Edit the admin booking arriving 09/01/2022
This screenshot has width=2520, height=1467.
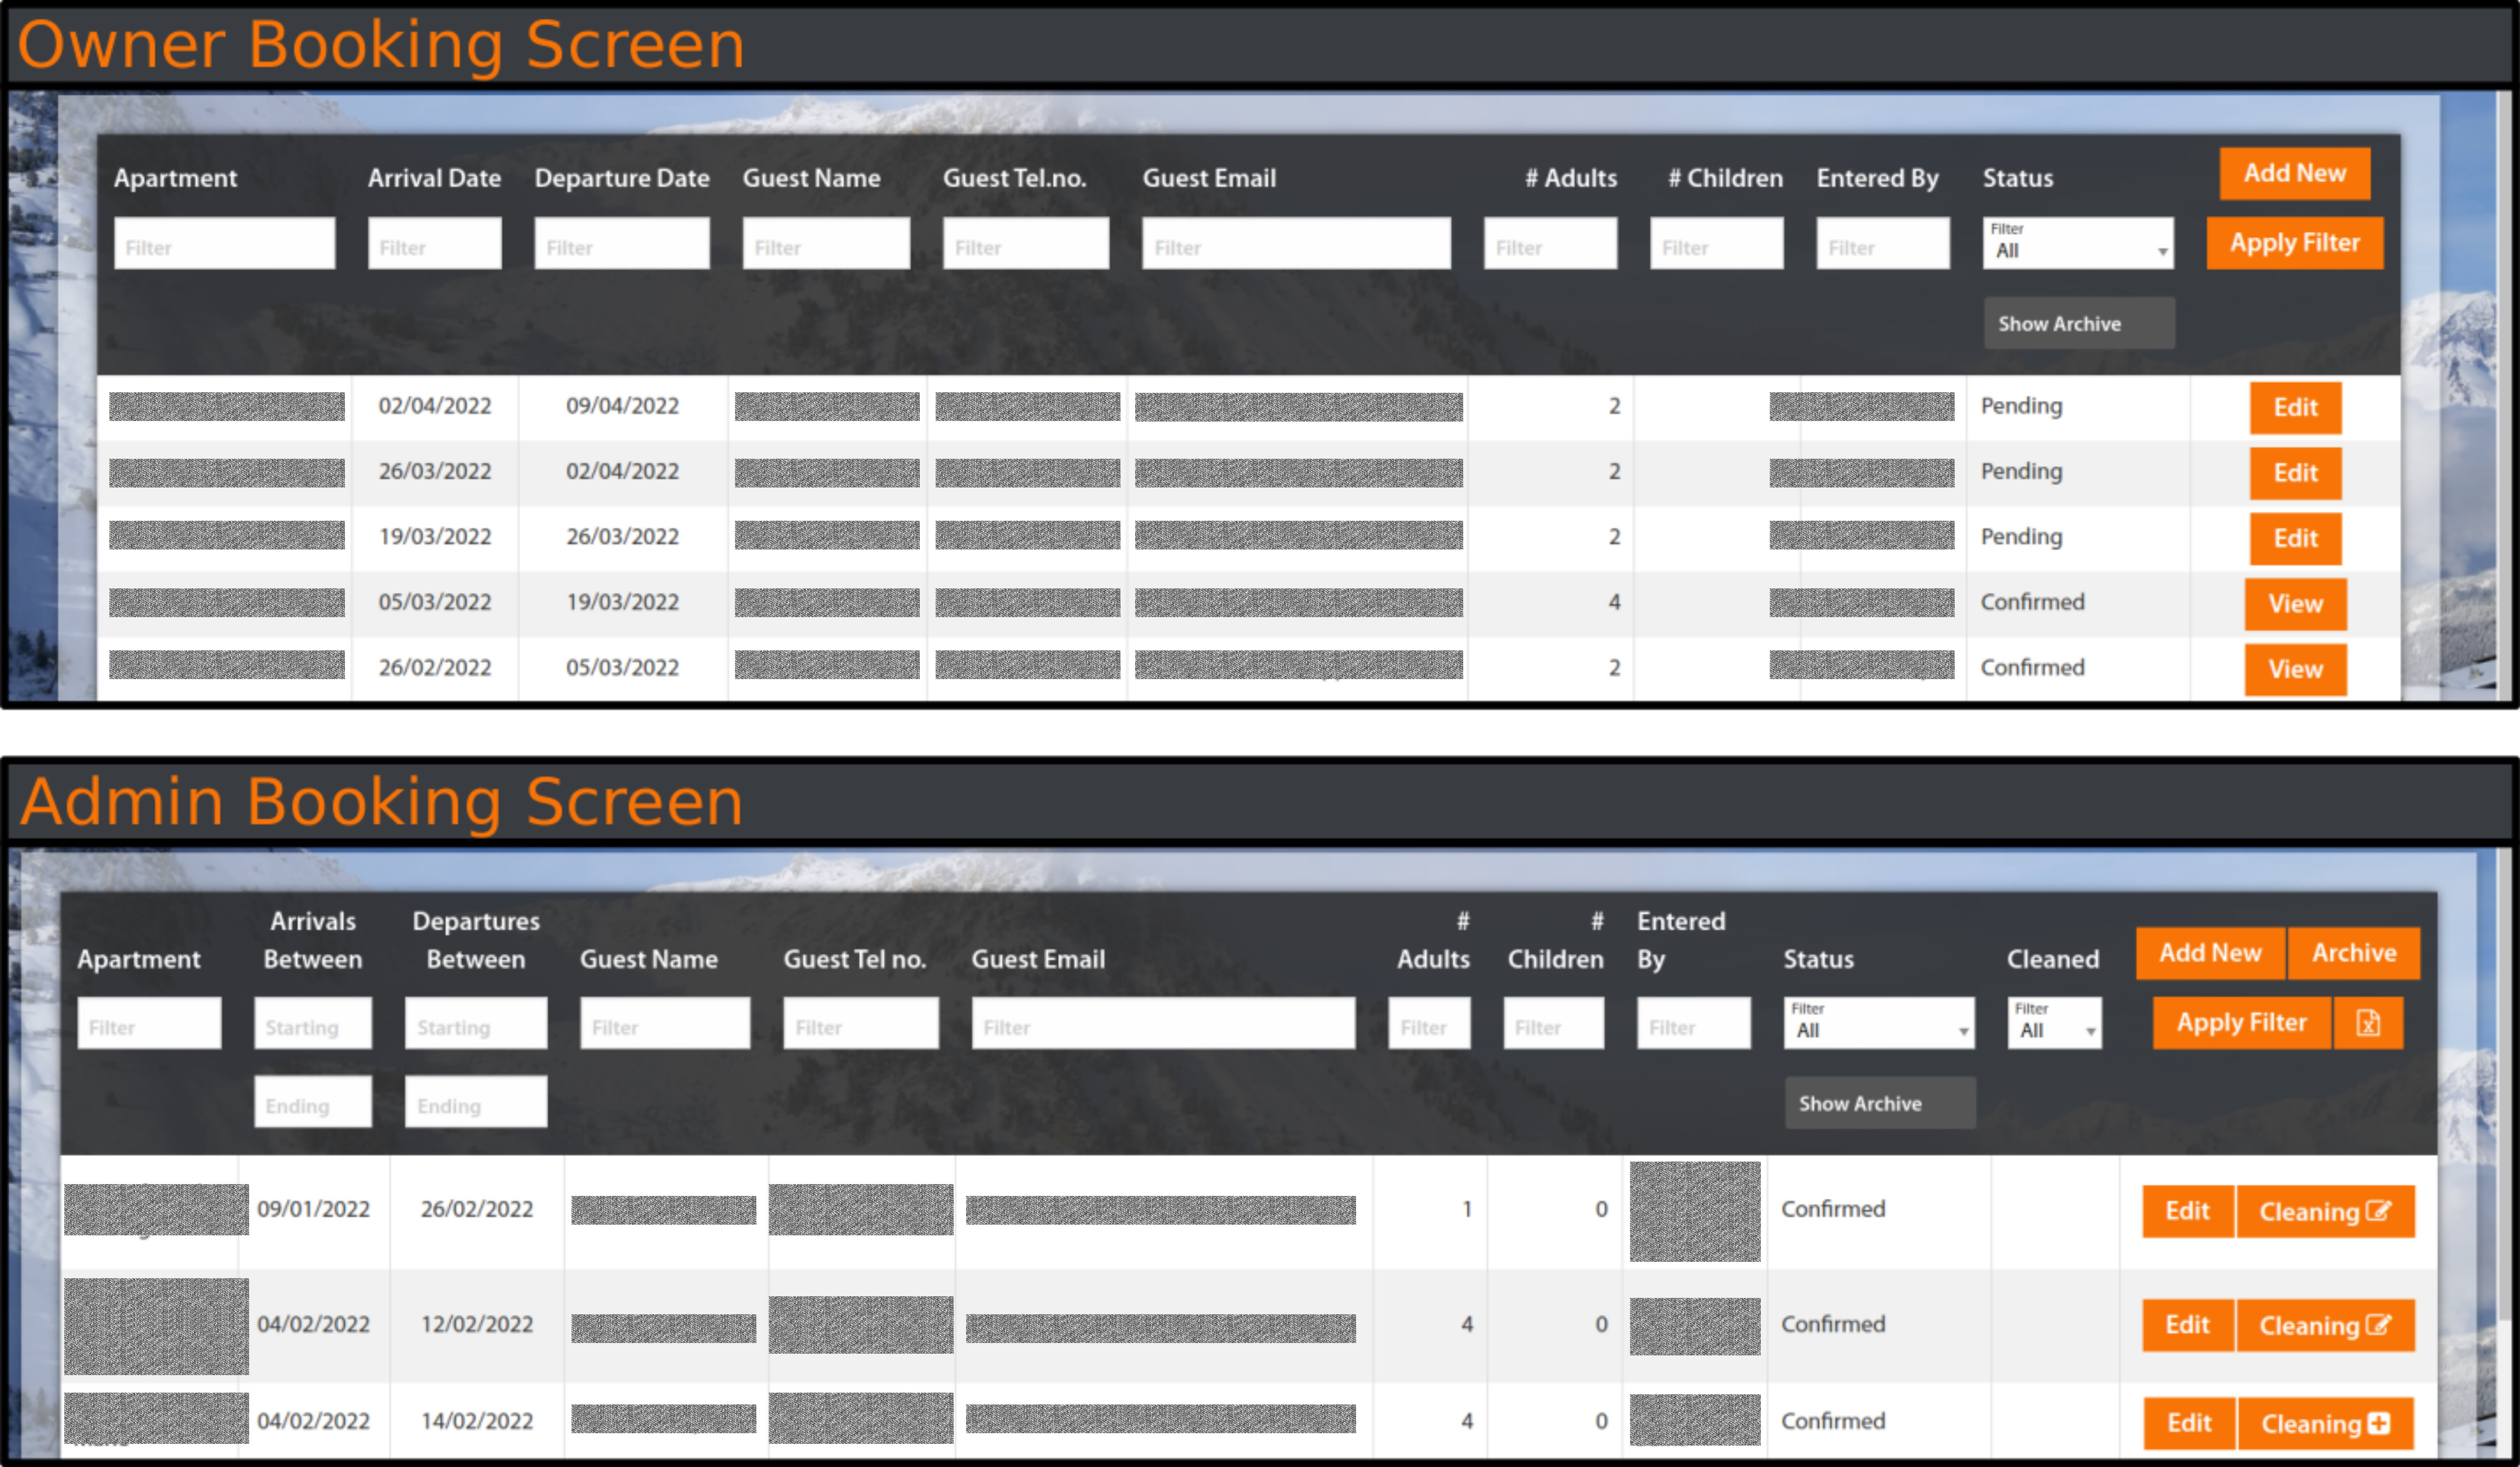pyautogui.click(x=2187, y=1211)
